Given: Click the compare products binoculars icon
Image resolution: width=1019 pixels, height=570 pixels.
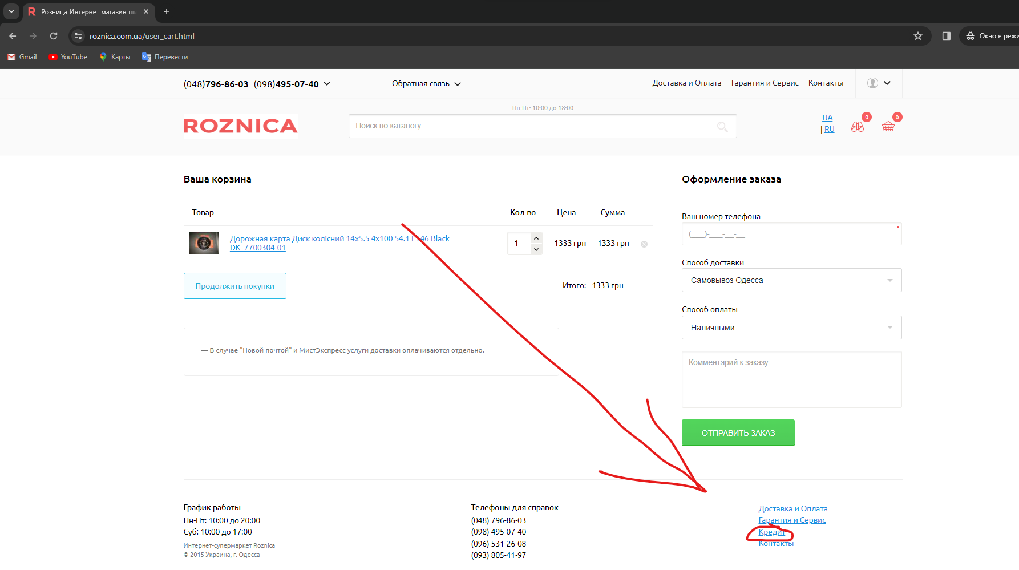Looking at the screenshot, I should point(857,127).
